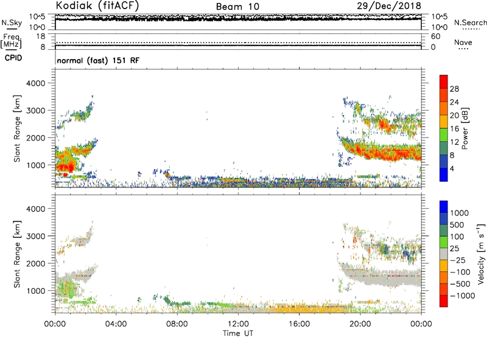The height and width of the screenshot is (337, 487).
Task: Click the "4" power colorbar label
Action: tap(452, 168)
